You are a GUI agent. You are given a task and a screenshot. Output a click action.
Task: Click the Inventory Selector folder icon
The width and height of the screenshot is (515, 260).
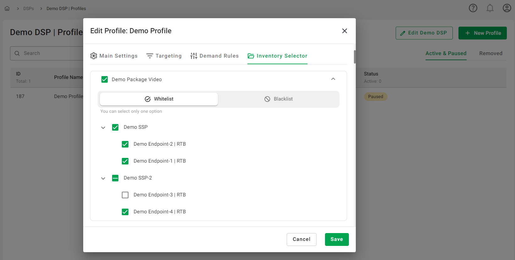[x=251, y=56]
